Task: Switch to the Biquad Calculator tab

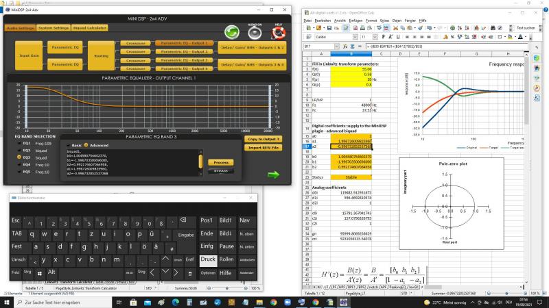Action: click(x=89, y=28)
